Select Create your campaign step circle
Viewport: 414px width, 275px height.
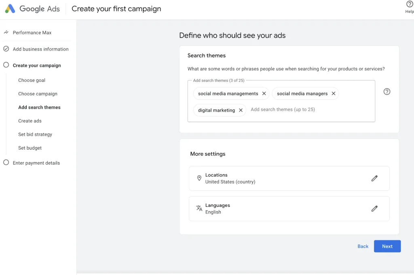pyautogui.click(x=6, y=65)
